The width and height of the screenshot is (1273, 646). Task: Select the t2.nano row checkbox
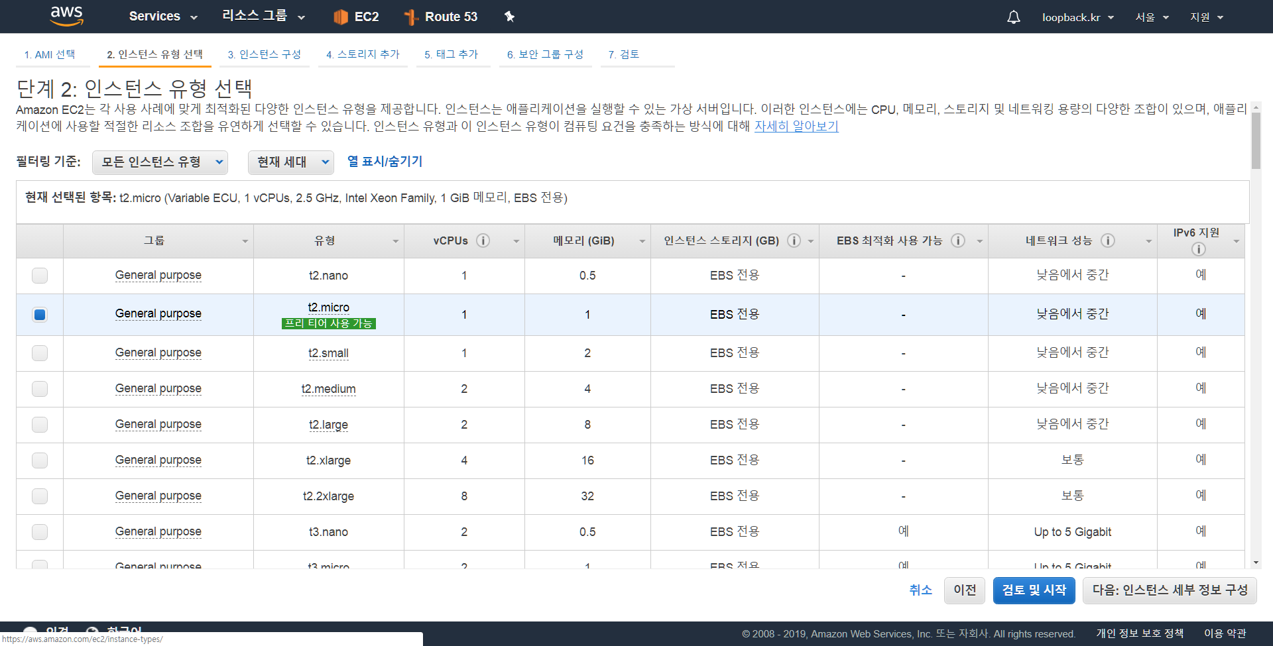point(40,276)
